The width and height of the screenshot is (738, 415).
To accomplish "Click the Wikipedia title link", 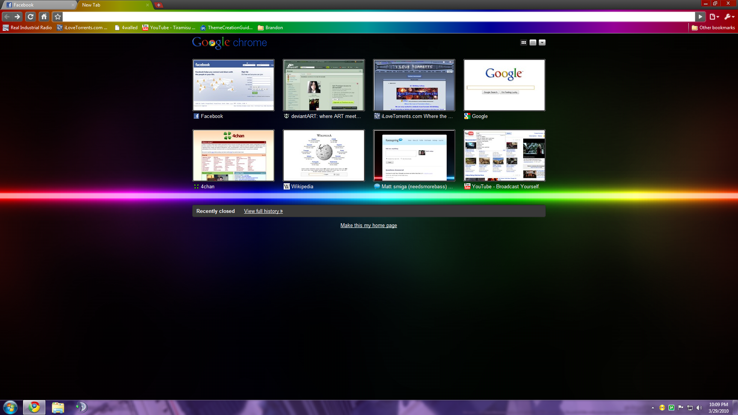I will 302,186.
